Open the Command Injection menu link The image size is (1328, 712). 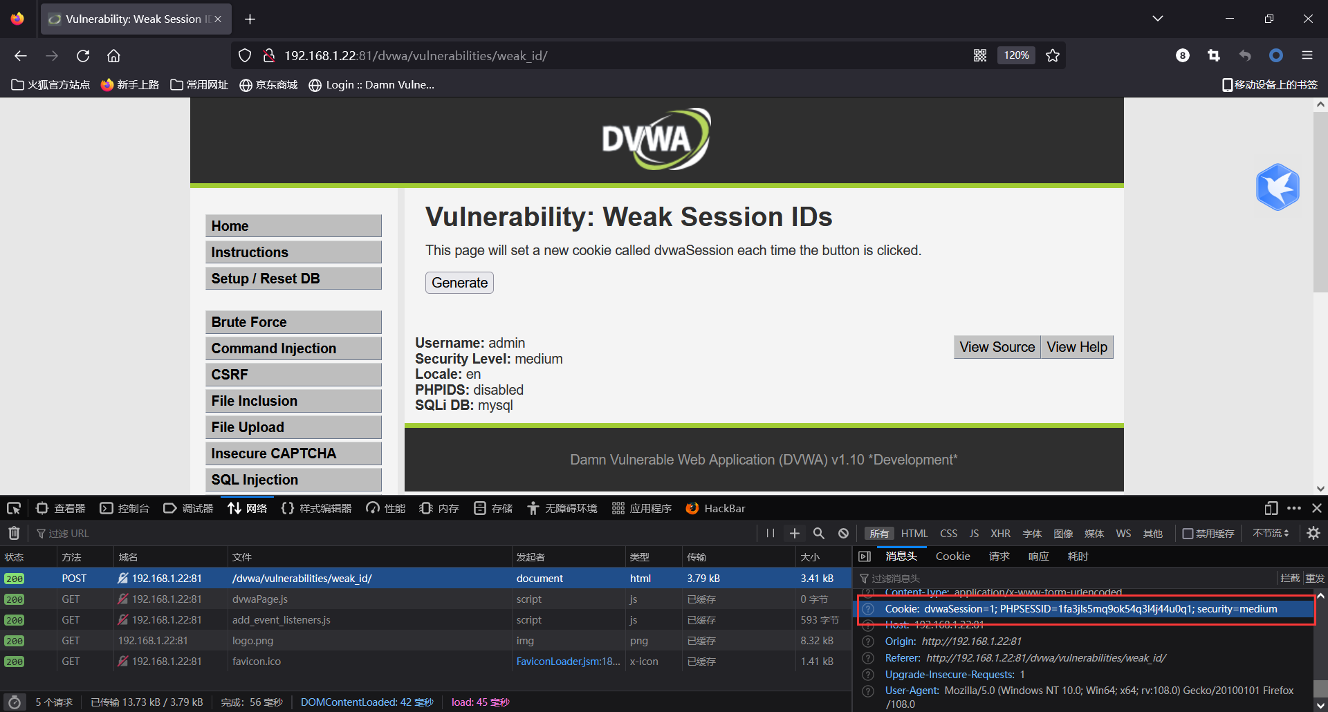[x=293, y=348]
